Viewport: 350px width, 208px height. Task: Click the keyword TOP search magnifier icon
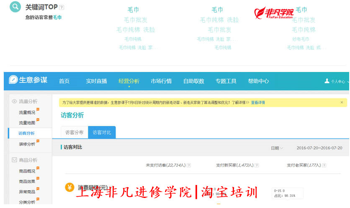point(15,7)
